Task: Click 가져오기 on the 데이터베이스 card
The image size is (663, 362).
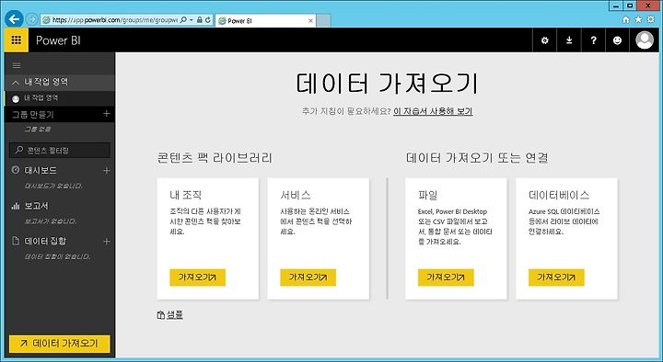Action: tap(556, 277)
